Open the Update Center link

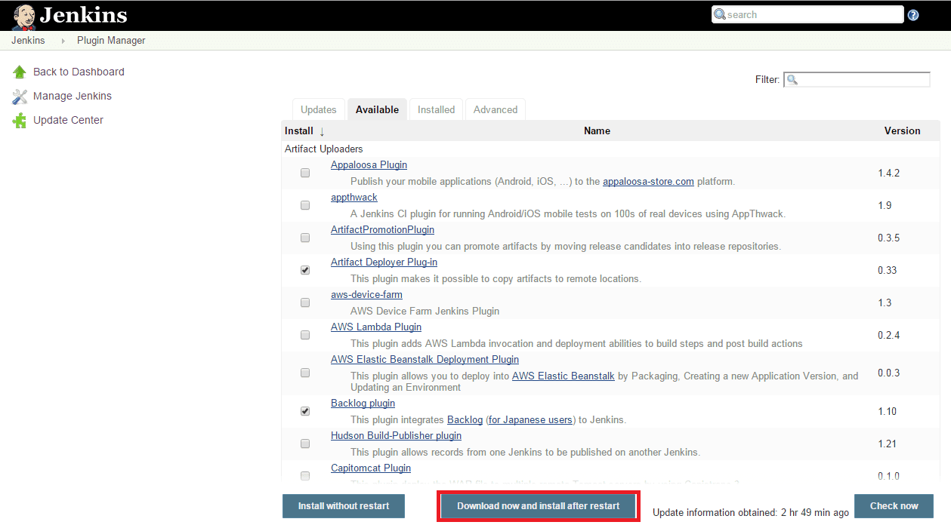[x=68, y=121]
